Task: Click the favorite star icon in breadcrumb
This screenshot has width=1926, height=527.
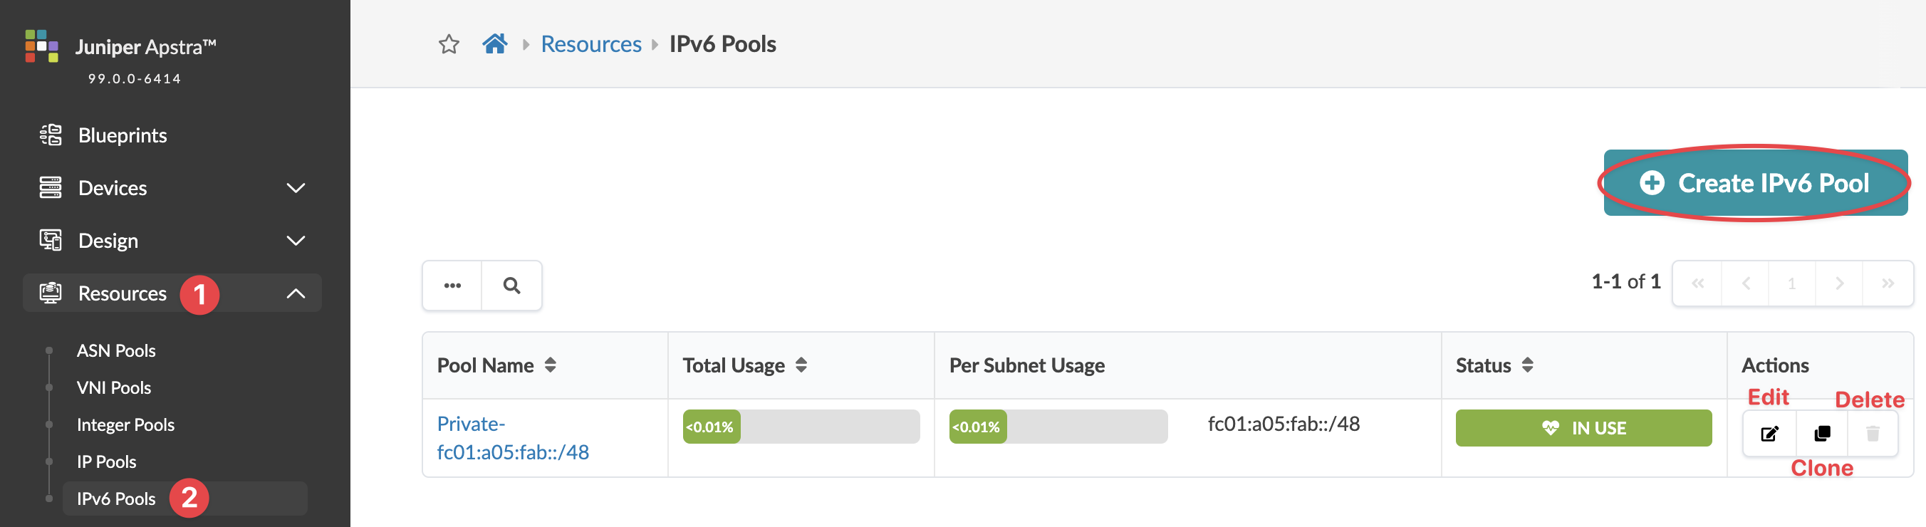Action: pyautogui.click(x=449, y=45)
